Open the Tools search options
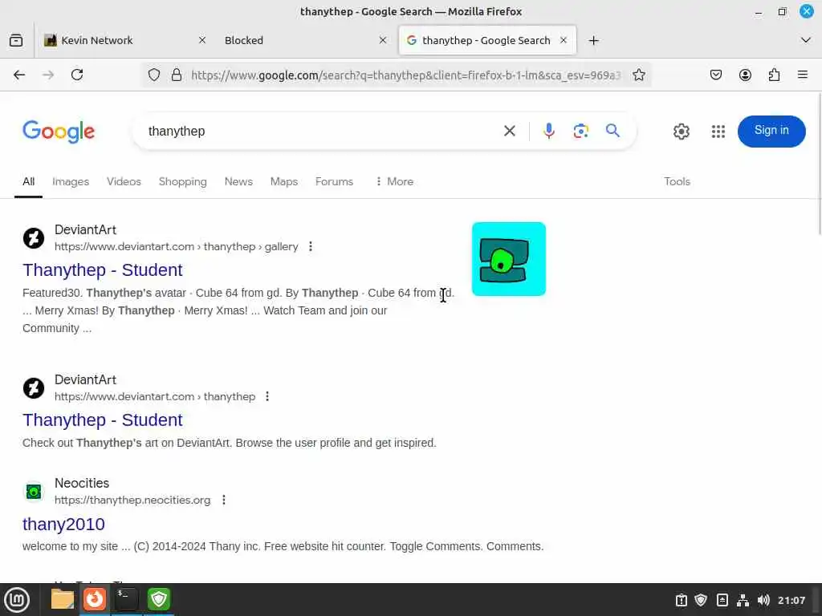The height and width of the screenshot is (616, 822). coord(677,181)
